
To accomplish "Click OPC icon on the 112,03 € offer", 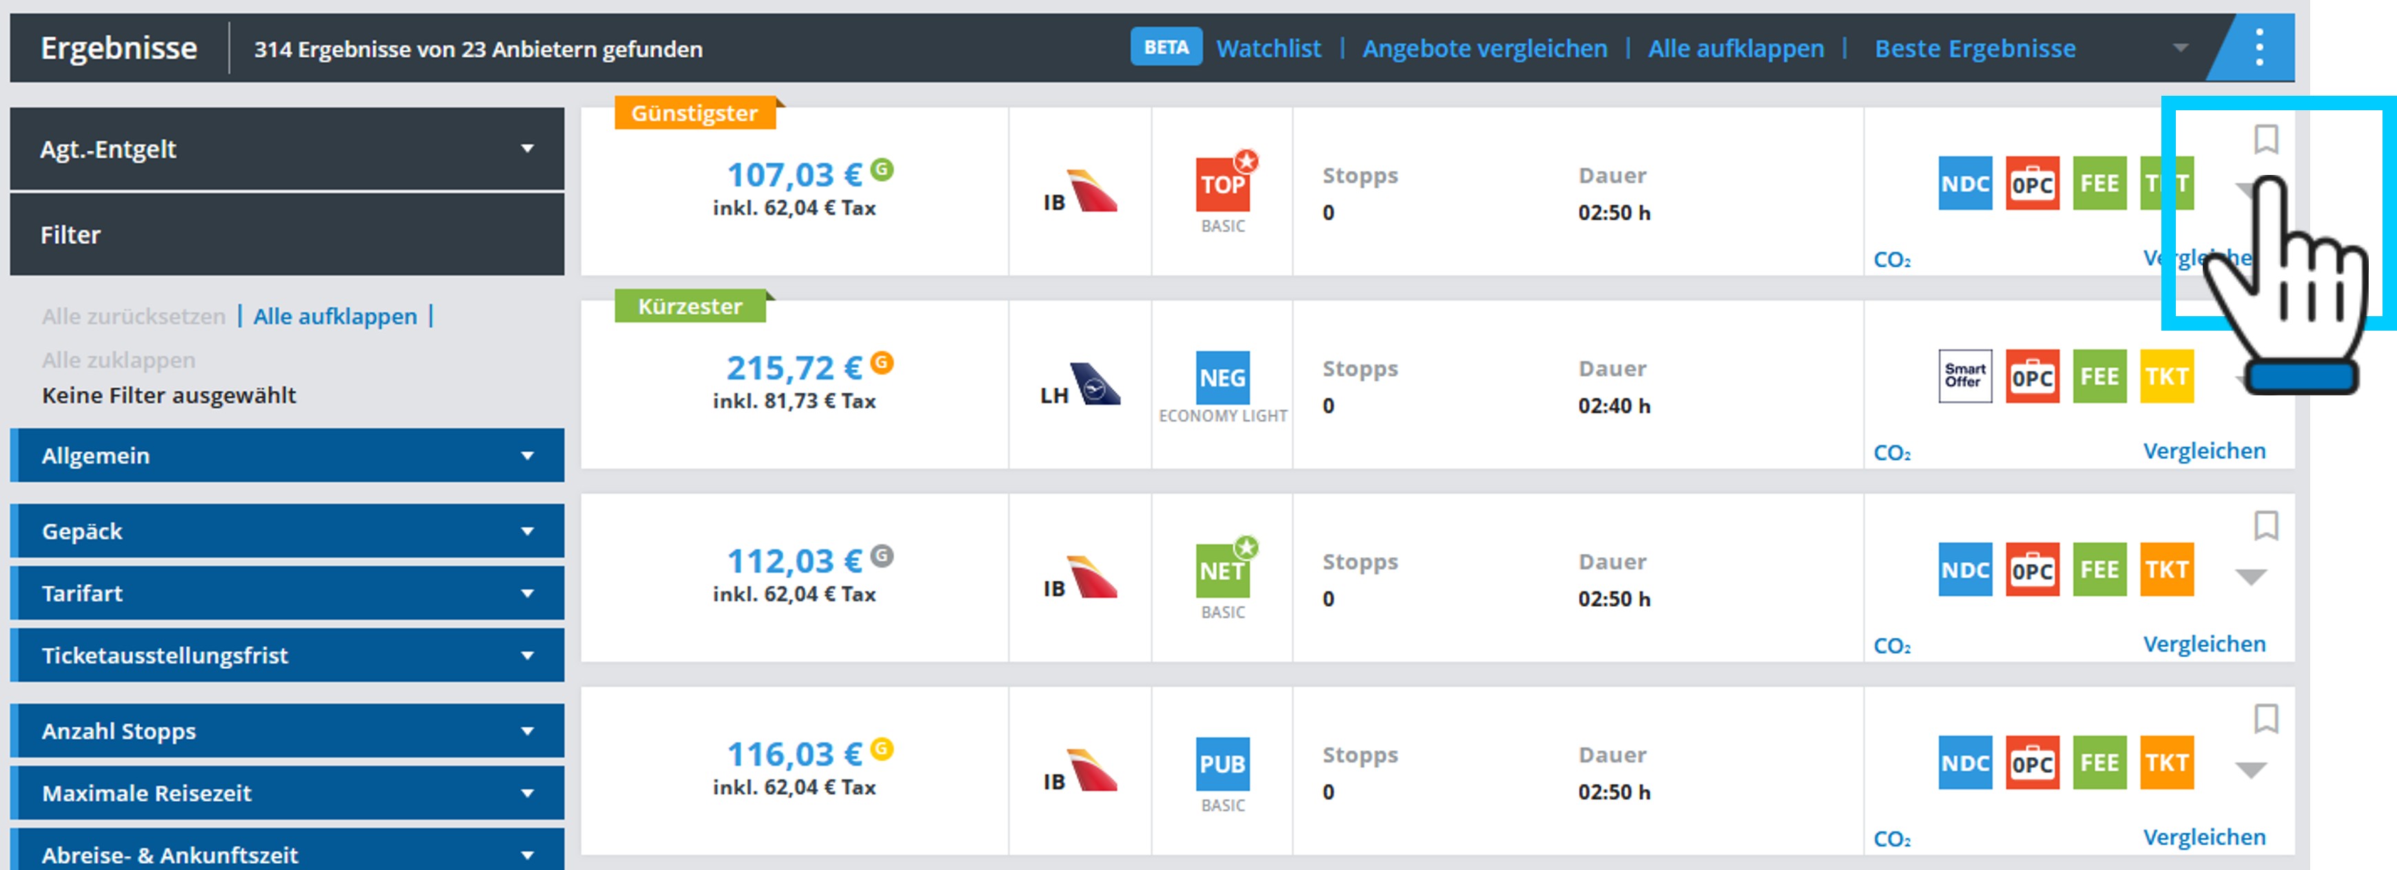I will [2031, 570].
